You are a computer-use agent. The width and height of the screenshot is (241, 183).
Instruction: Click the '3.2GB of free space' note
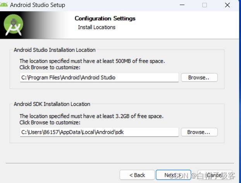[91, 116]
